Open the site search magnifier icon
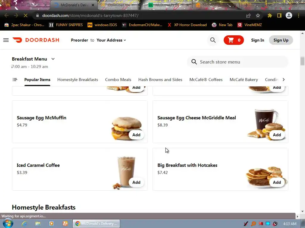The image size is (305, 228). (x=213, y=40)
